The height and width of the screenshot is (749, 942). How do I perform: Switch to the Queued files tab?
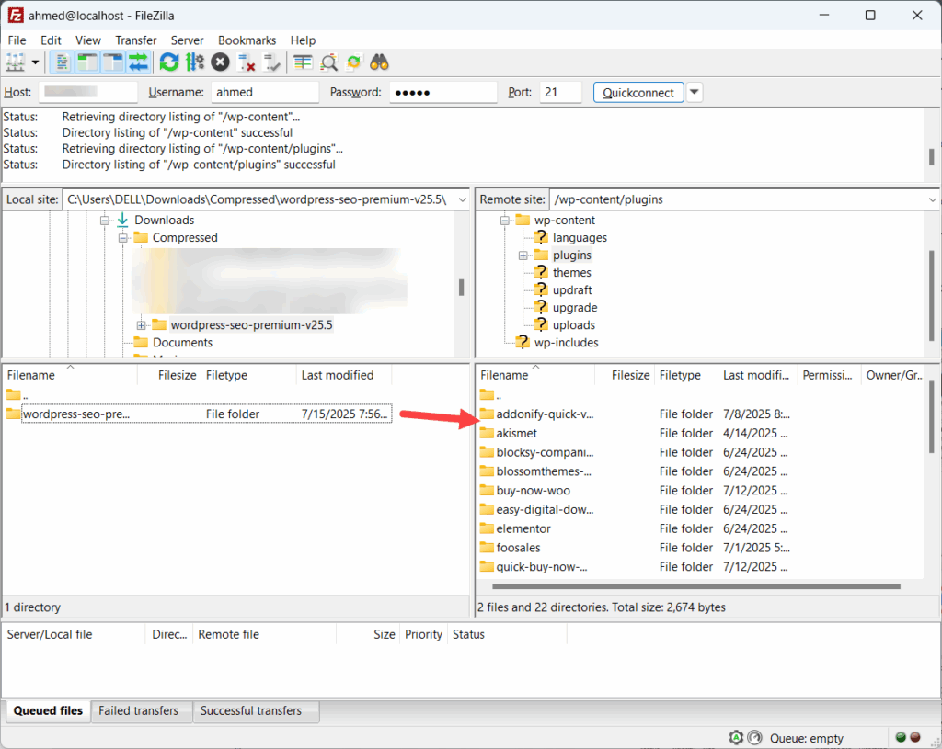[x=48, y=711]
